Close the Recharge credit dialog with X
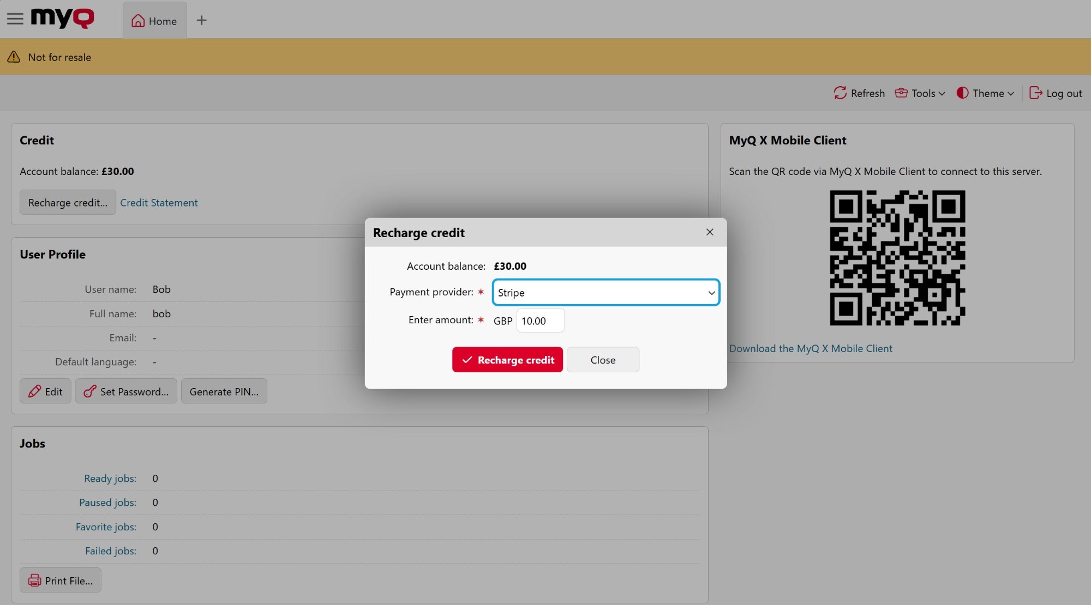This screenshot has height=605, width=1091. [710, 232]
